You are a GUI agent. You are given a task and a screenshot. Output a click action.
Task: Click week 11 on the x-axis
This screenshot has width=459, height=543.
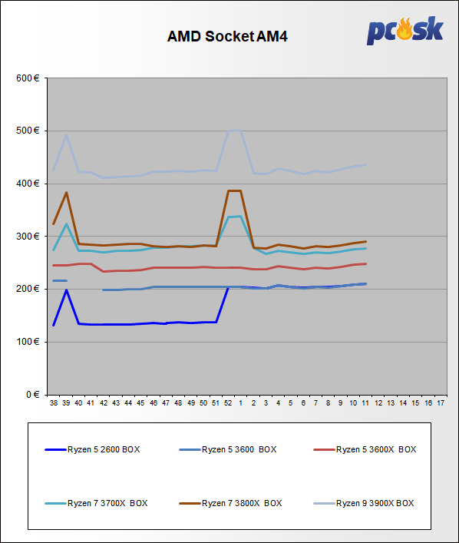[365, 403]
